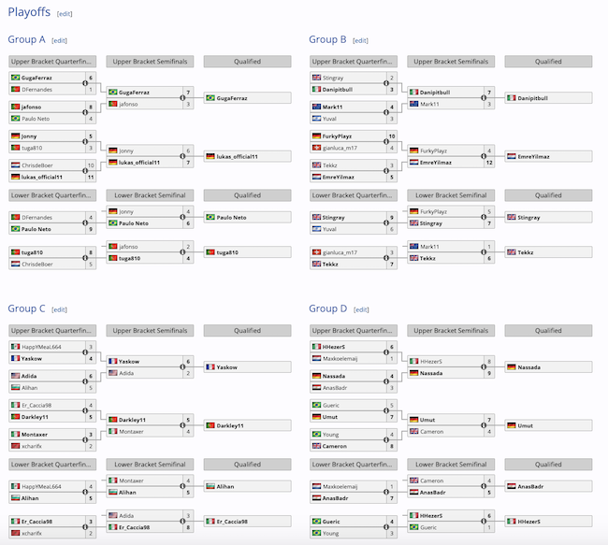Click the flag next to tuga810 in Group A Qualified column
608x545 pixels.
pos(210,252)
